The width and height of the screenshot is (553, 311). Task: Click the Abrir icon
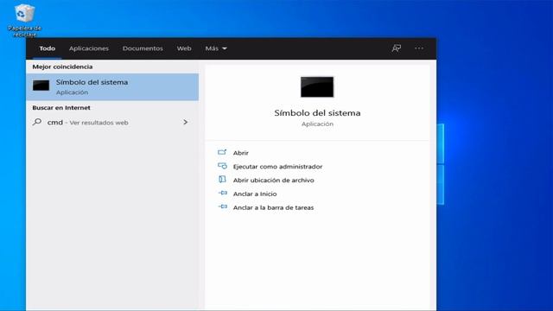pos(222,152)
